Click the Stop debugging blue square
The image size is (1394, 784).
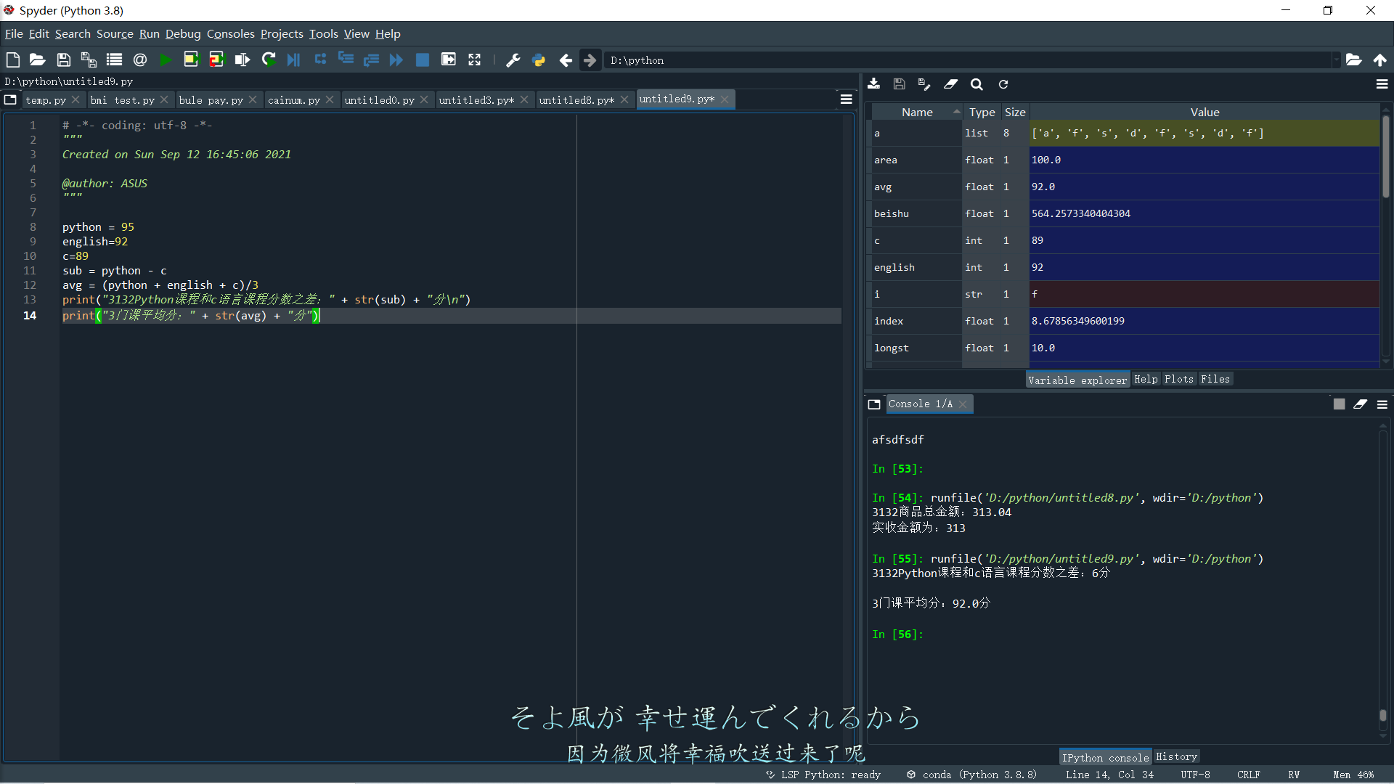pos(422,60)
